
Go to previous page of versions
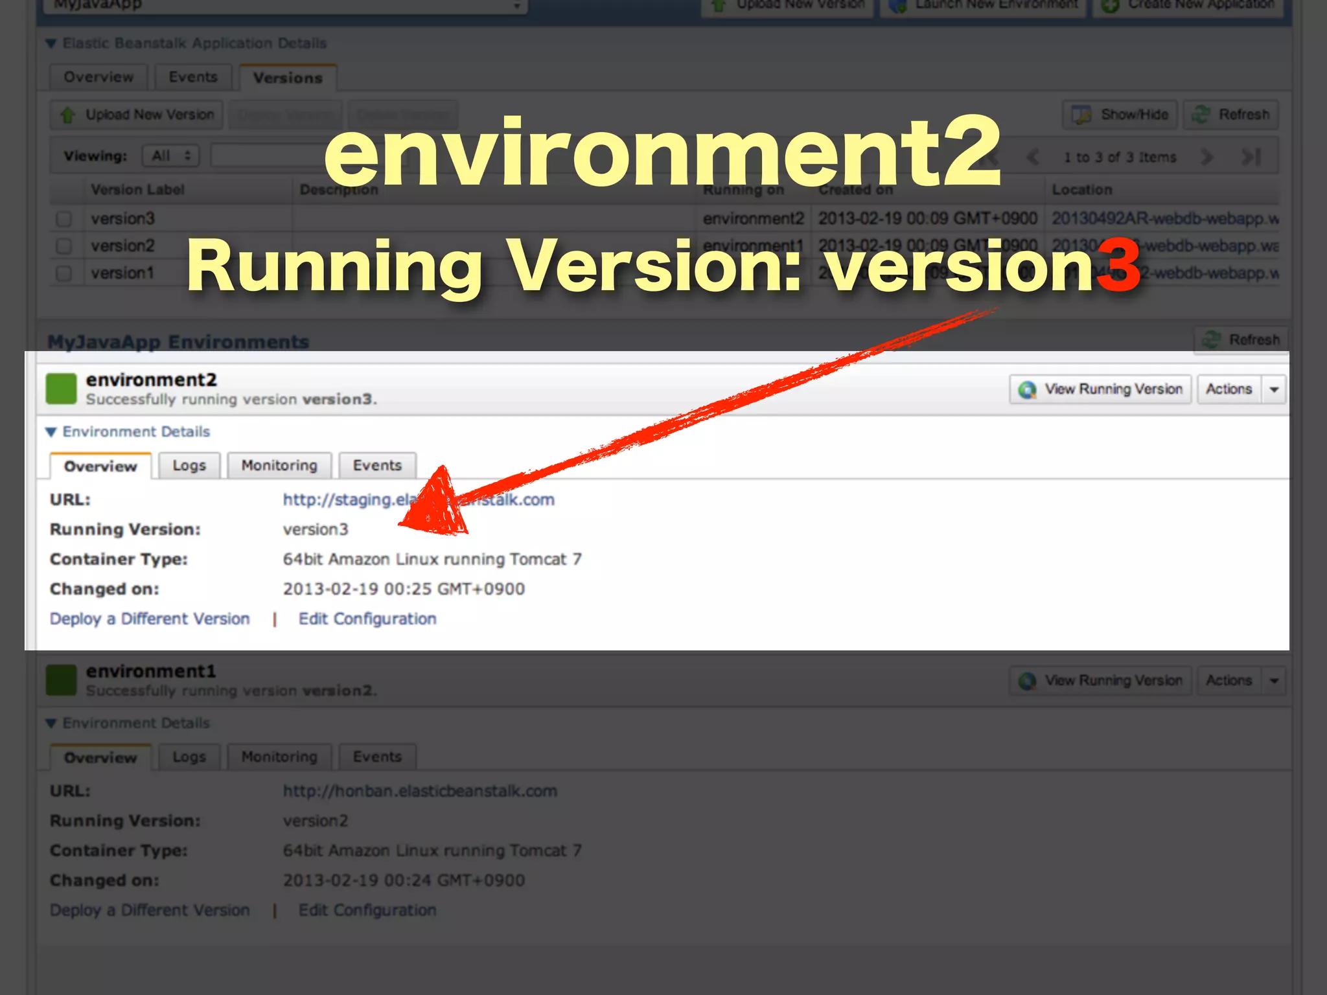(1033, 157)
